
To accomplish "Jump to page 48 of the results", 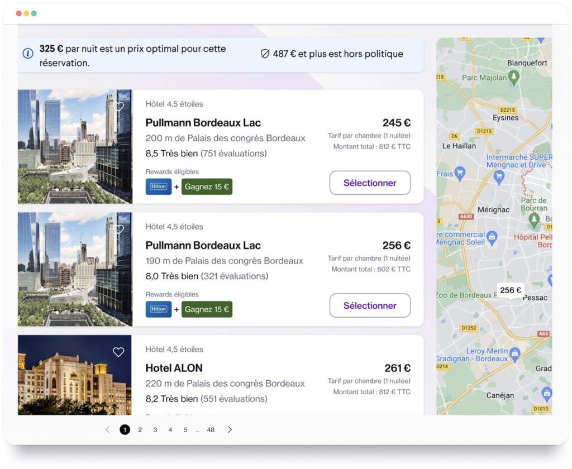I will [211, 429].
